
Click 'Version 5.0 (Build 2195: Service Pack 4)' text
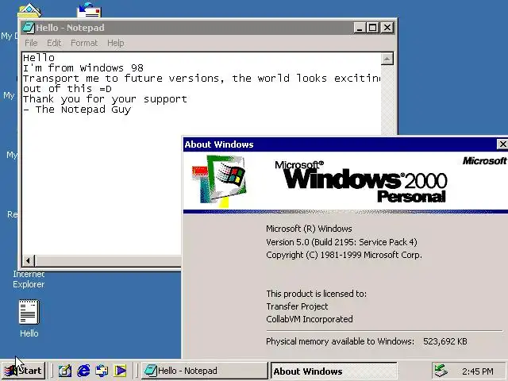pyautogui.click(x=341, y=242)
